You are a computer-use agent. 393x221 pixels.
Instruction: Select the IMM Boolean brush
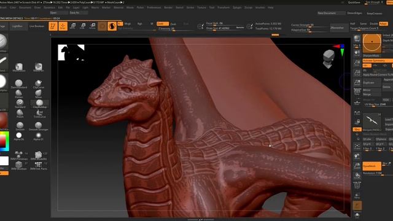19,166
